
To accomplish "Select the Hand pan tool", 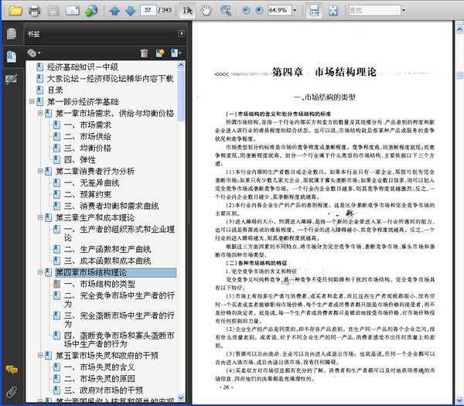I will (x=206, y=11).
